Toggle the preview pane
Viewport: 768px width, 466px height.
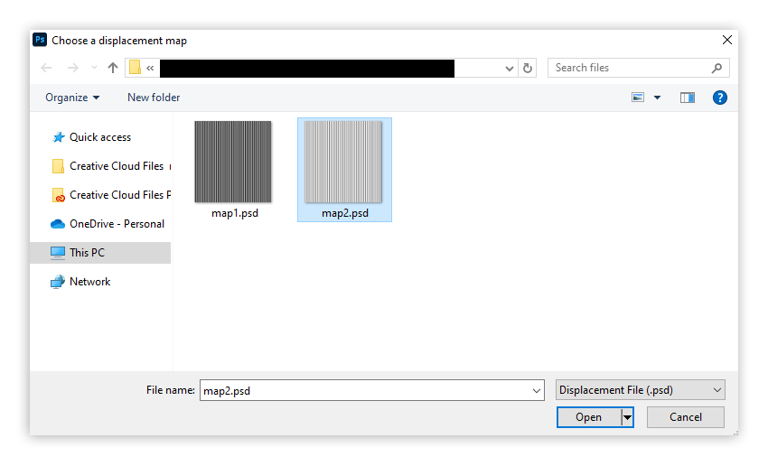[688, 98]
